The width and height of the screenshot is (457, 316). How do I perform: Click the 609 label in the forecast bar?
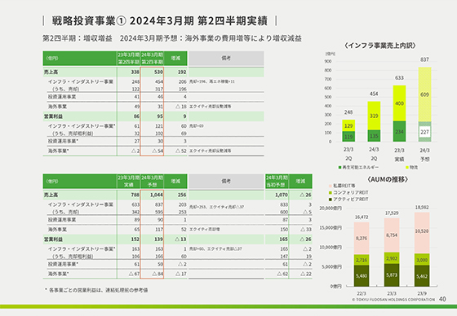click(x=424, y=94)
